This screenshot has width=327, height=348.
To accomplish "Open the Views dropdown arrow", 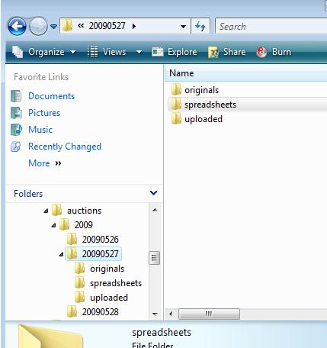I will [139, 52].
